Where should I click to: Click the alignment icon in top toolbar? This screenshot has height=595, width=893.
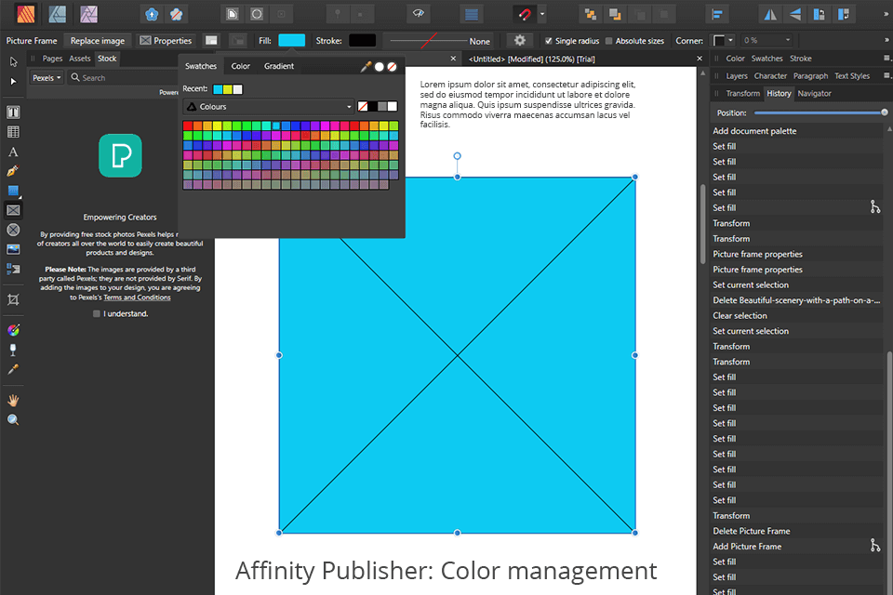(717, 14)
